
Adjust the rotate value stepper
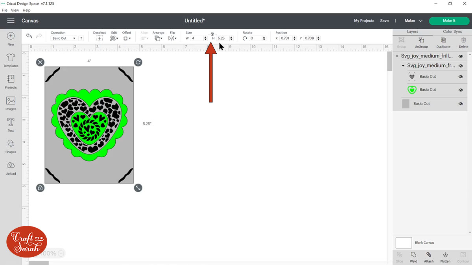[x=264, y=39]
